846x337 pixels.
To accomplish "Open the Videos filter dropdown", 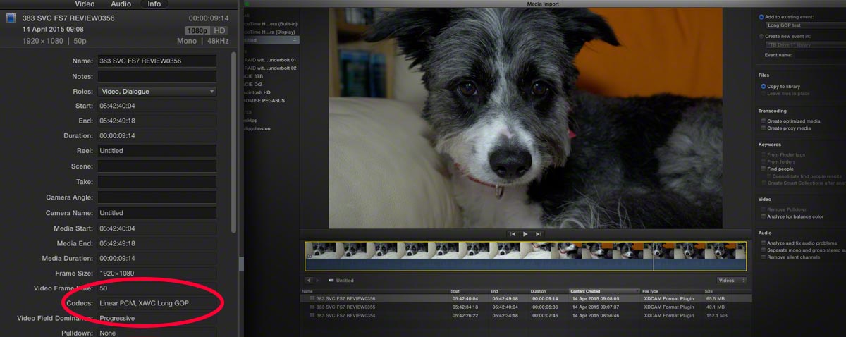I will [x=732, y=281].
